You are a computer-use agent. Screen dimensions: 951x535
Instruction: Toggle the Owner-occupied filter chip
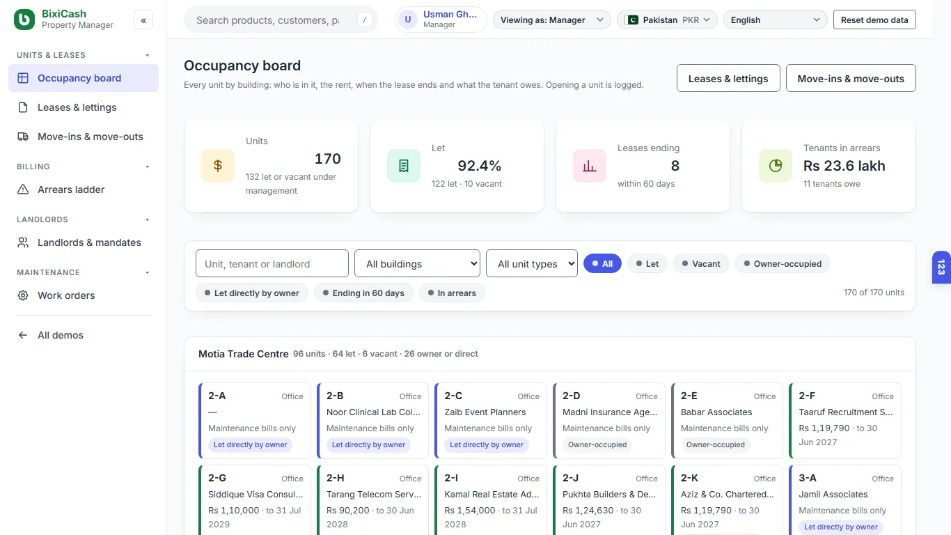tap(783, 263)
